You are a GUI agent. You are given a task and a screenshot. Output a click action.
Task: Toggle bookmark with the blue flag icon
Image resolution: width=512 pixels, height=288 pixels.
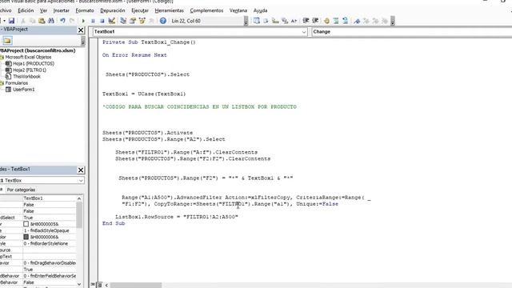click(357, 21)
